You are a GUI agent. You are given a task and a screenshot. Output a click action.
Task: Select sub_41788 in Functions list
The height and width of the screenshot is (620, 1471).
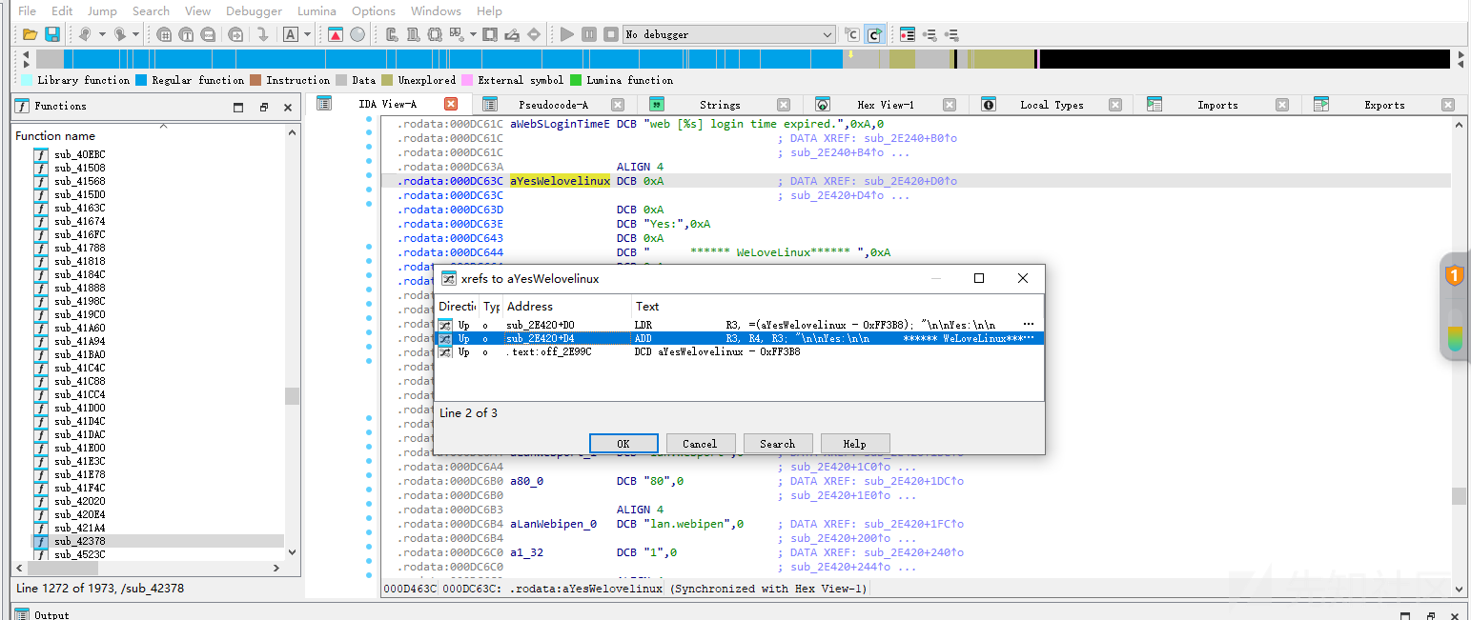[80, 248]
